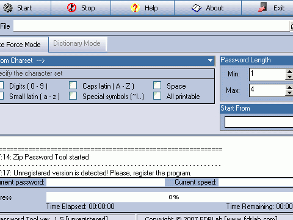
Task: Enable the All printable checkbox
Action: tap(157, 96)
